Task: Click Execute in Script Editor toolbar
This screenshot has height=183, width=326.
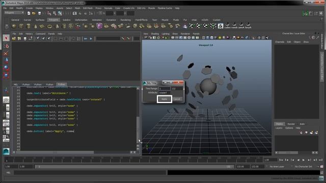Action: pyautogui.click(x=91, y=39)
